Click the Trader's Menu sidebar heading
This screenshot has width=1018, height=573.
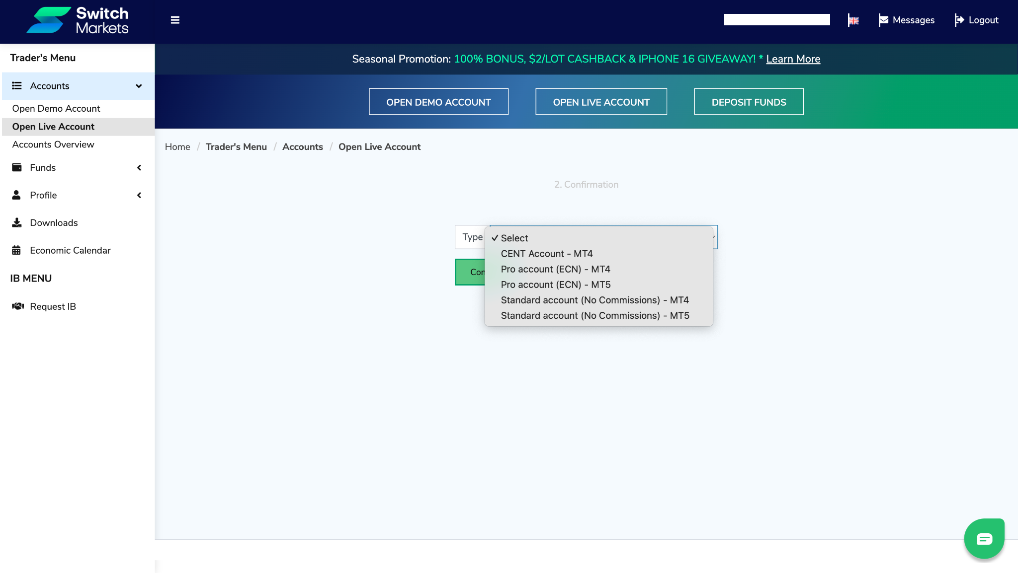(x=43, y=58)
